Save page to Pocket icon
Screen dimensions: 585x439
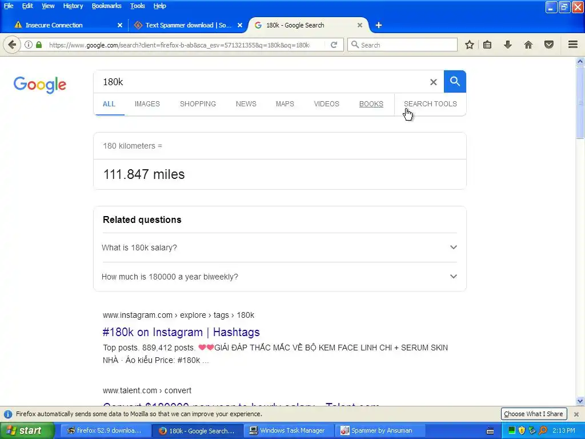549,45
